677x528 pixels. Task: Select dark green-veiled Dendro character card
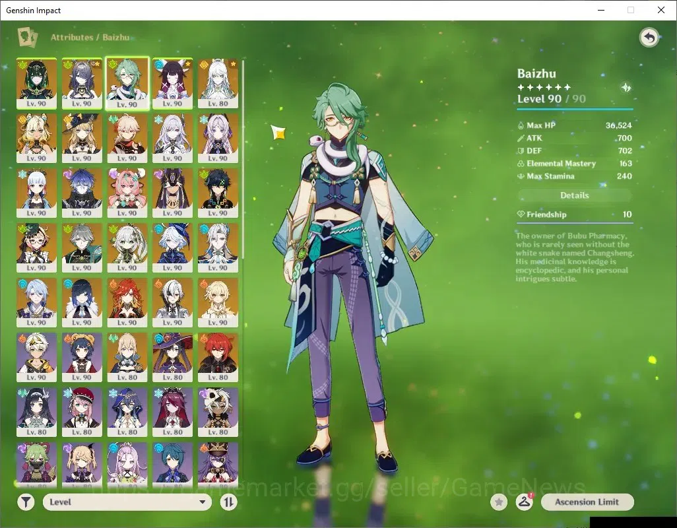click(x=37, y=83)
